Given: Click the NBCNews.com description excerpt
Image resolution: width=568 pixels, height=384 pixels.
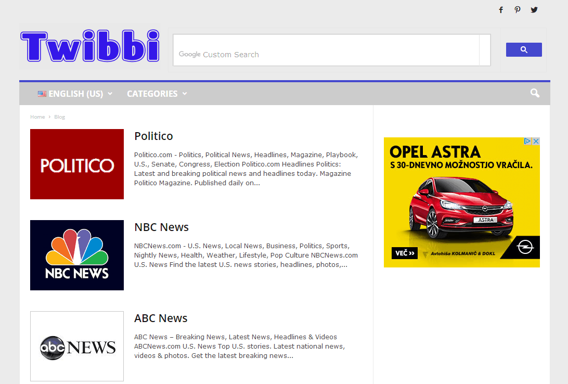Looking at the screenshot, I should (246, 255).
